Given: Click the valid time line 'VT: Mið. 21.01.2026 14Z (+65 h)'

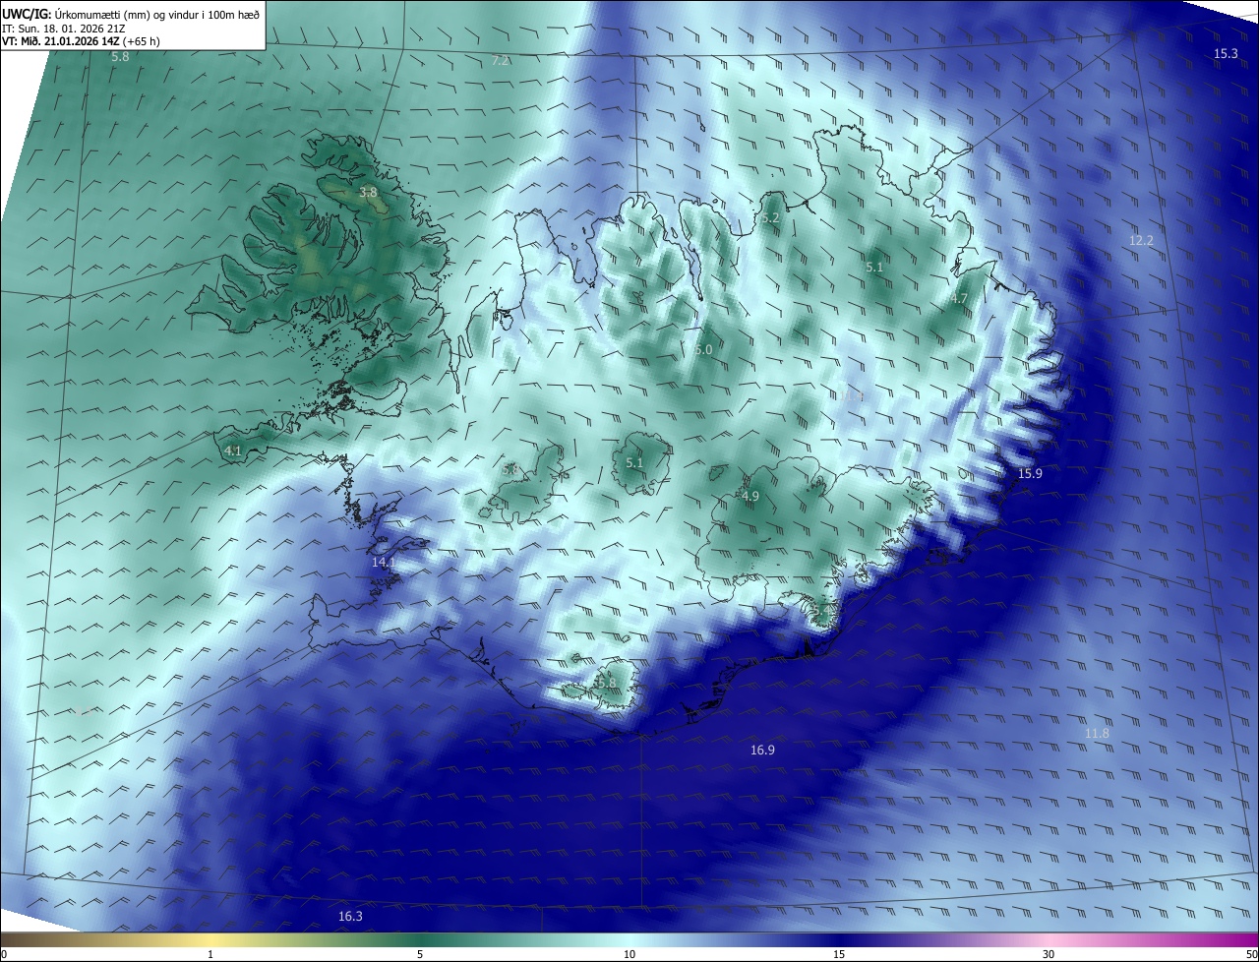Looking at the screenshot, I should coord(82,42).
